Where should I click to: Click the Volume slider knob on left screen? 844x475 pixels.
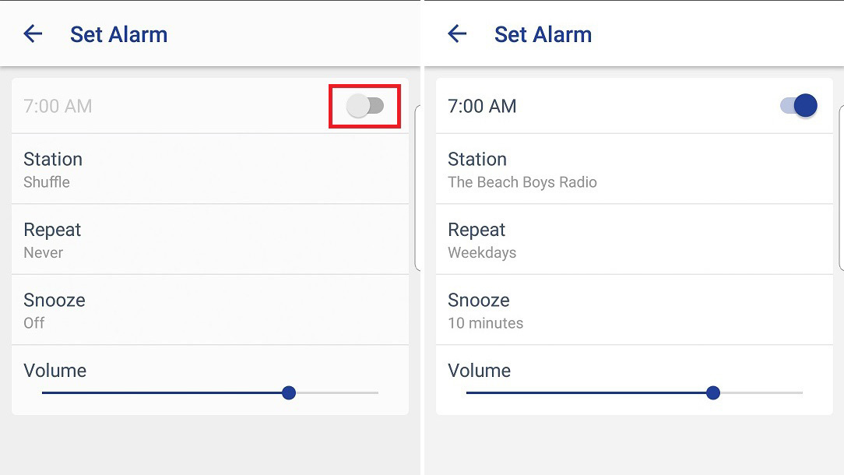[289, 392]
